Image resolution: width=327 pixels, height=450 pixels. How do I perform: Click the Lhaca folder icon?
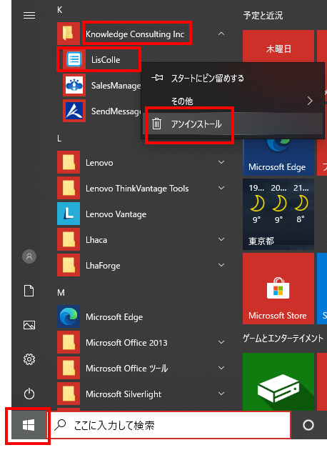click(69, 239)
